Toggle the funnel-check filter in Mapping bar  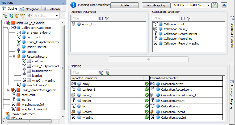107,73
